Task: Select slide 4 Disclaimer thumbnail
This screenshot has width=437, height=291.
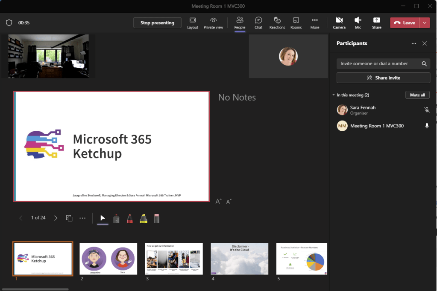Action: [239, 259]
